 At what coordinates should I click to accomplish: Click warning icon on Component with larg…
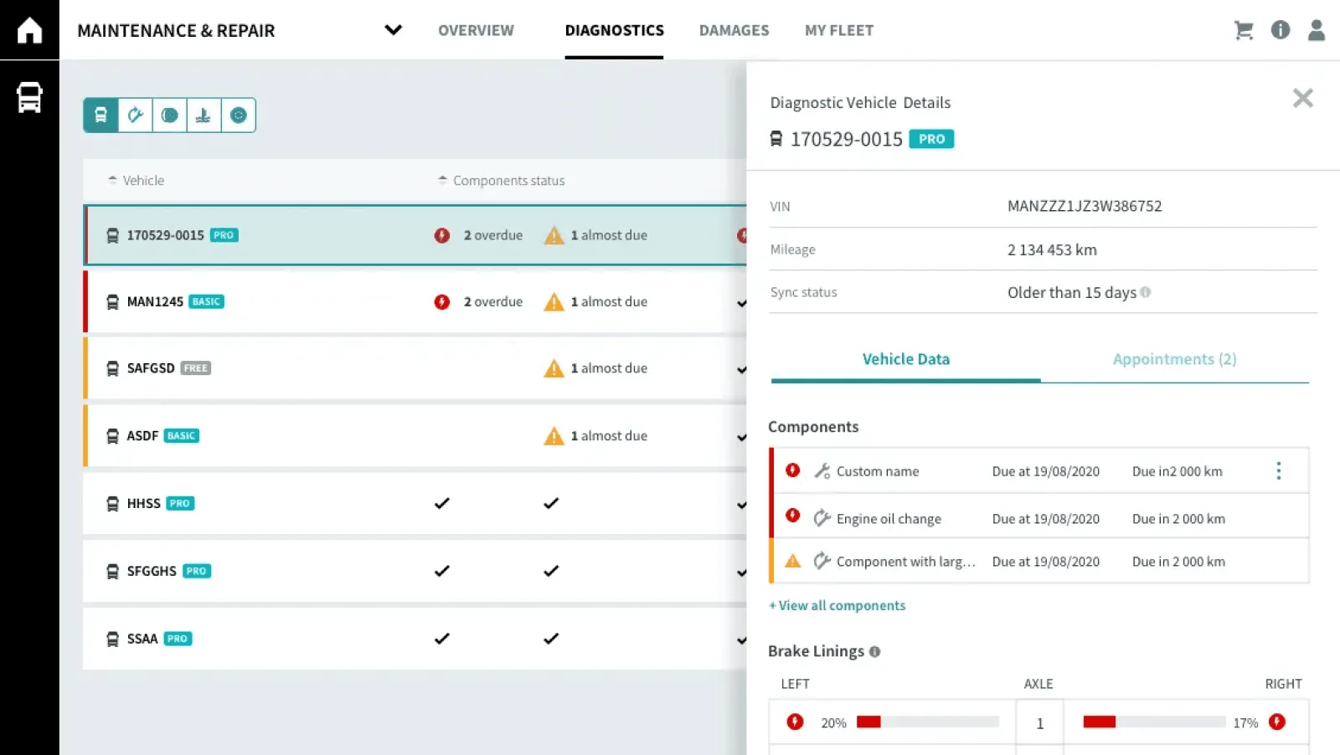pos(792,561)
